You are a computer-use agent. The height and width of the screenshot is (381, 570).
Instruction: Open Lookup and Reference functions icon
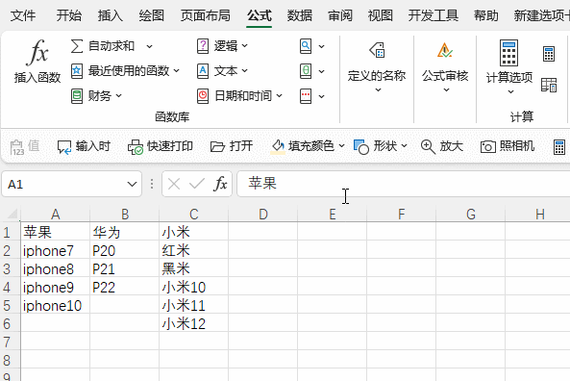306,46
